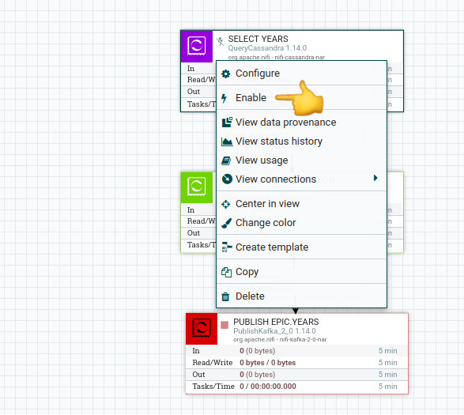
Task: Select View data provenance
Action: 301,123
